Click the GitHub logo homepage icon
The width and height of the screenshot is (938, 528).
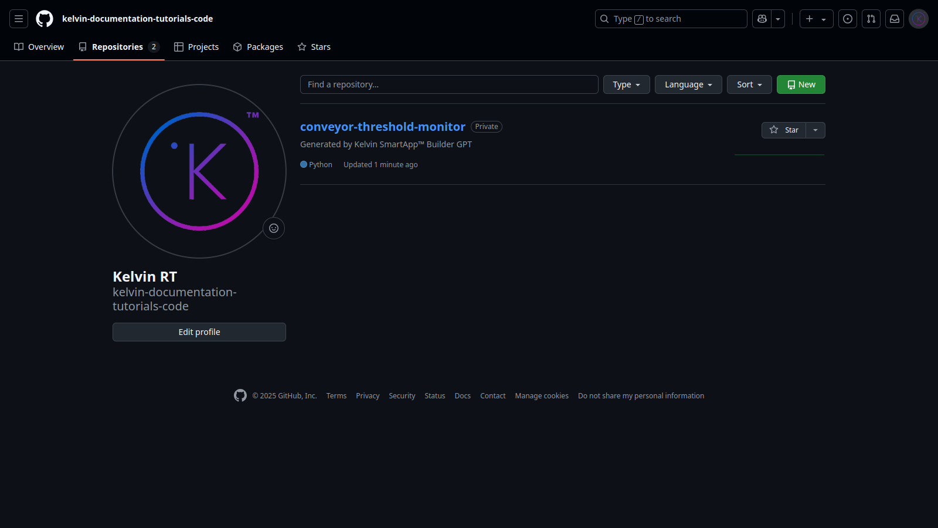[45, 19]
